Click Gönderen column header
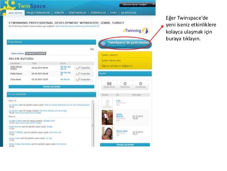 coord(15,64)
